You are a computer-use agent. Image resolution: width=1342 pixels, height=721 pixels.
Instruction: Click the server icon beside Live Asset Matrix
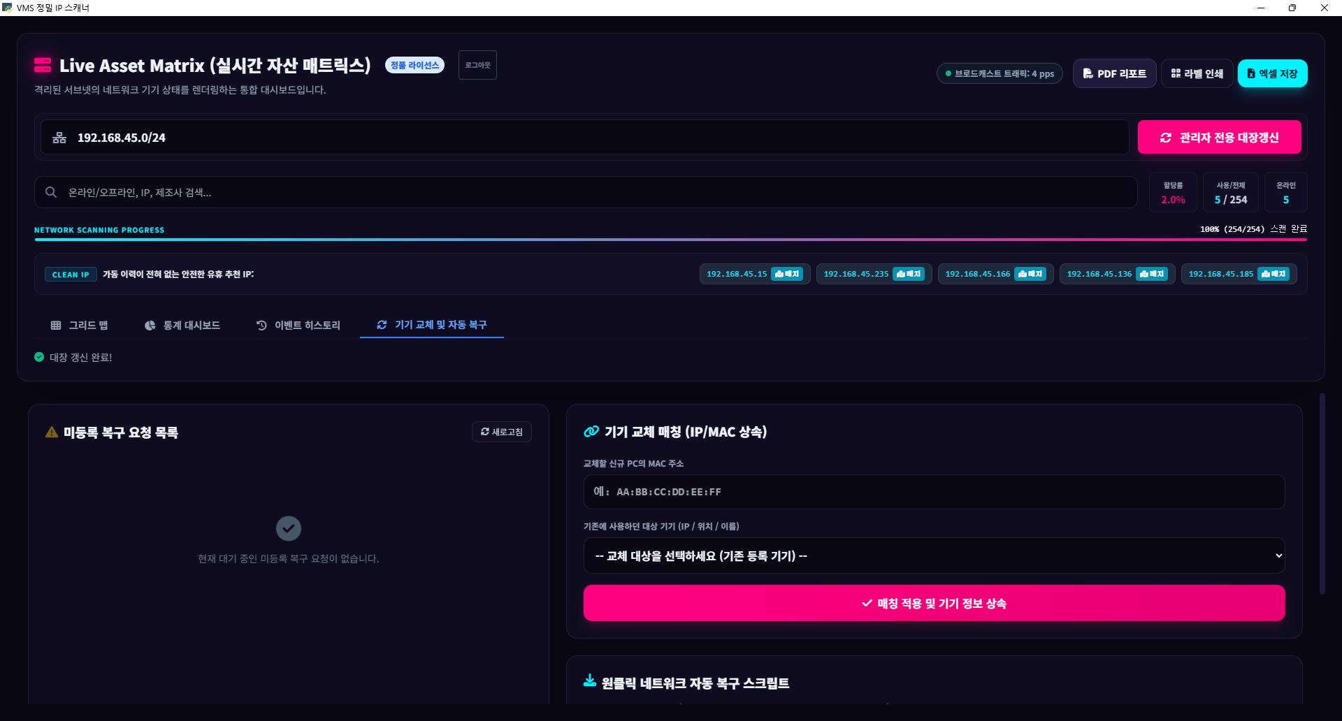tap(43, 65)
